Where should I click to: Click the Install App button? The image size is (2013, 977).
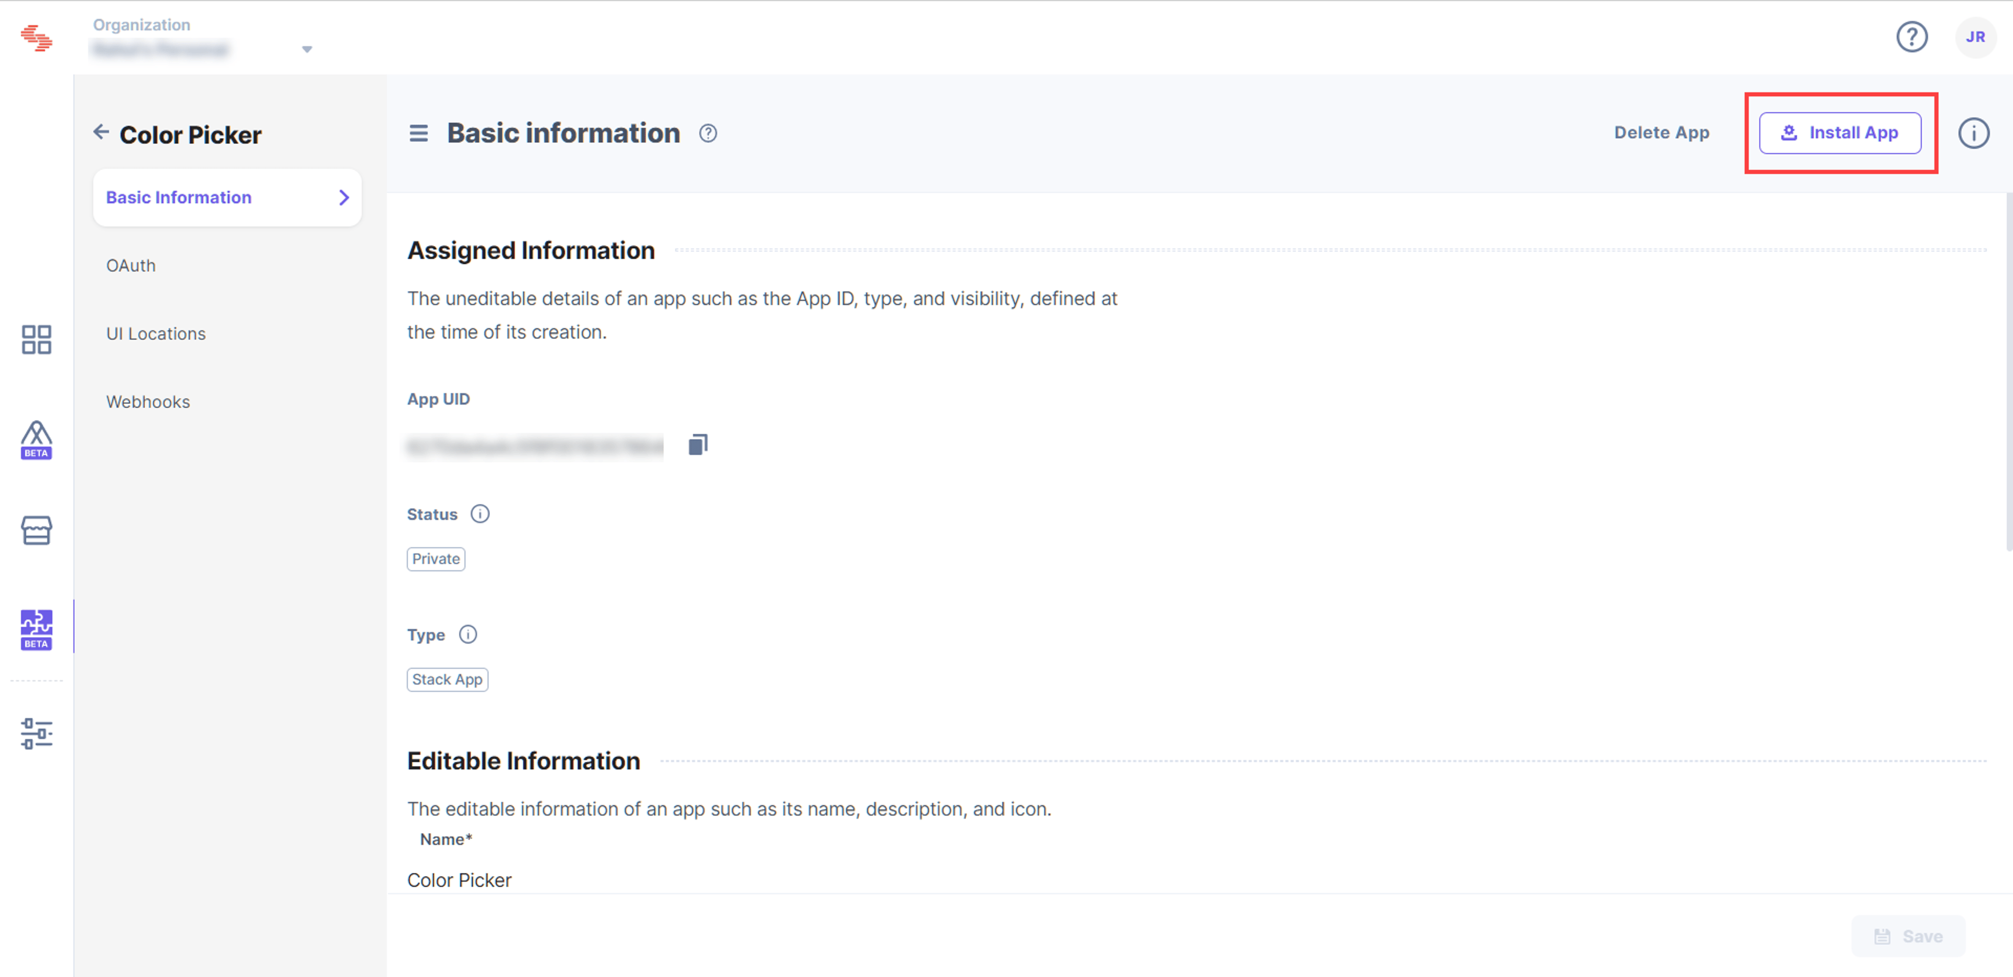[1839, 133]
